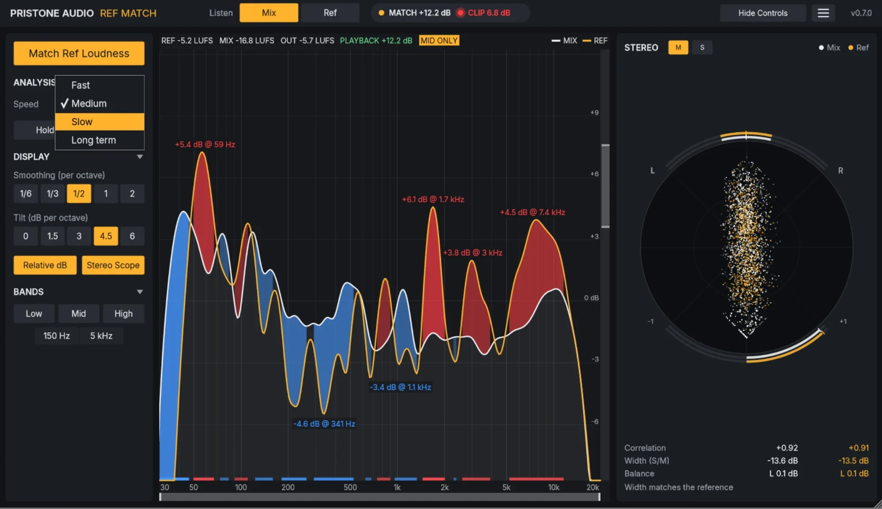Set smoothing to 1/6 octave
This screenshot has height=509, width=882.
click(x=26, y=194)
